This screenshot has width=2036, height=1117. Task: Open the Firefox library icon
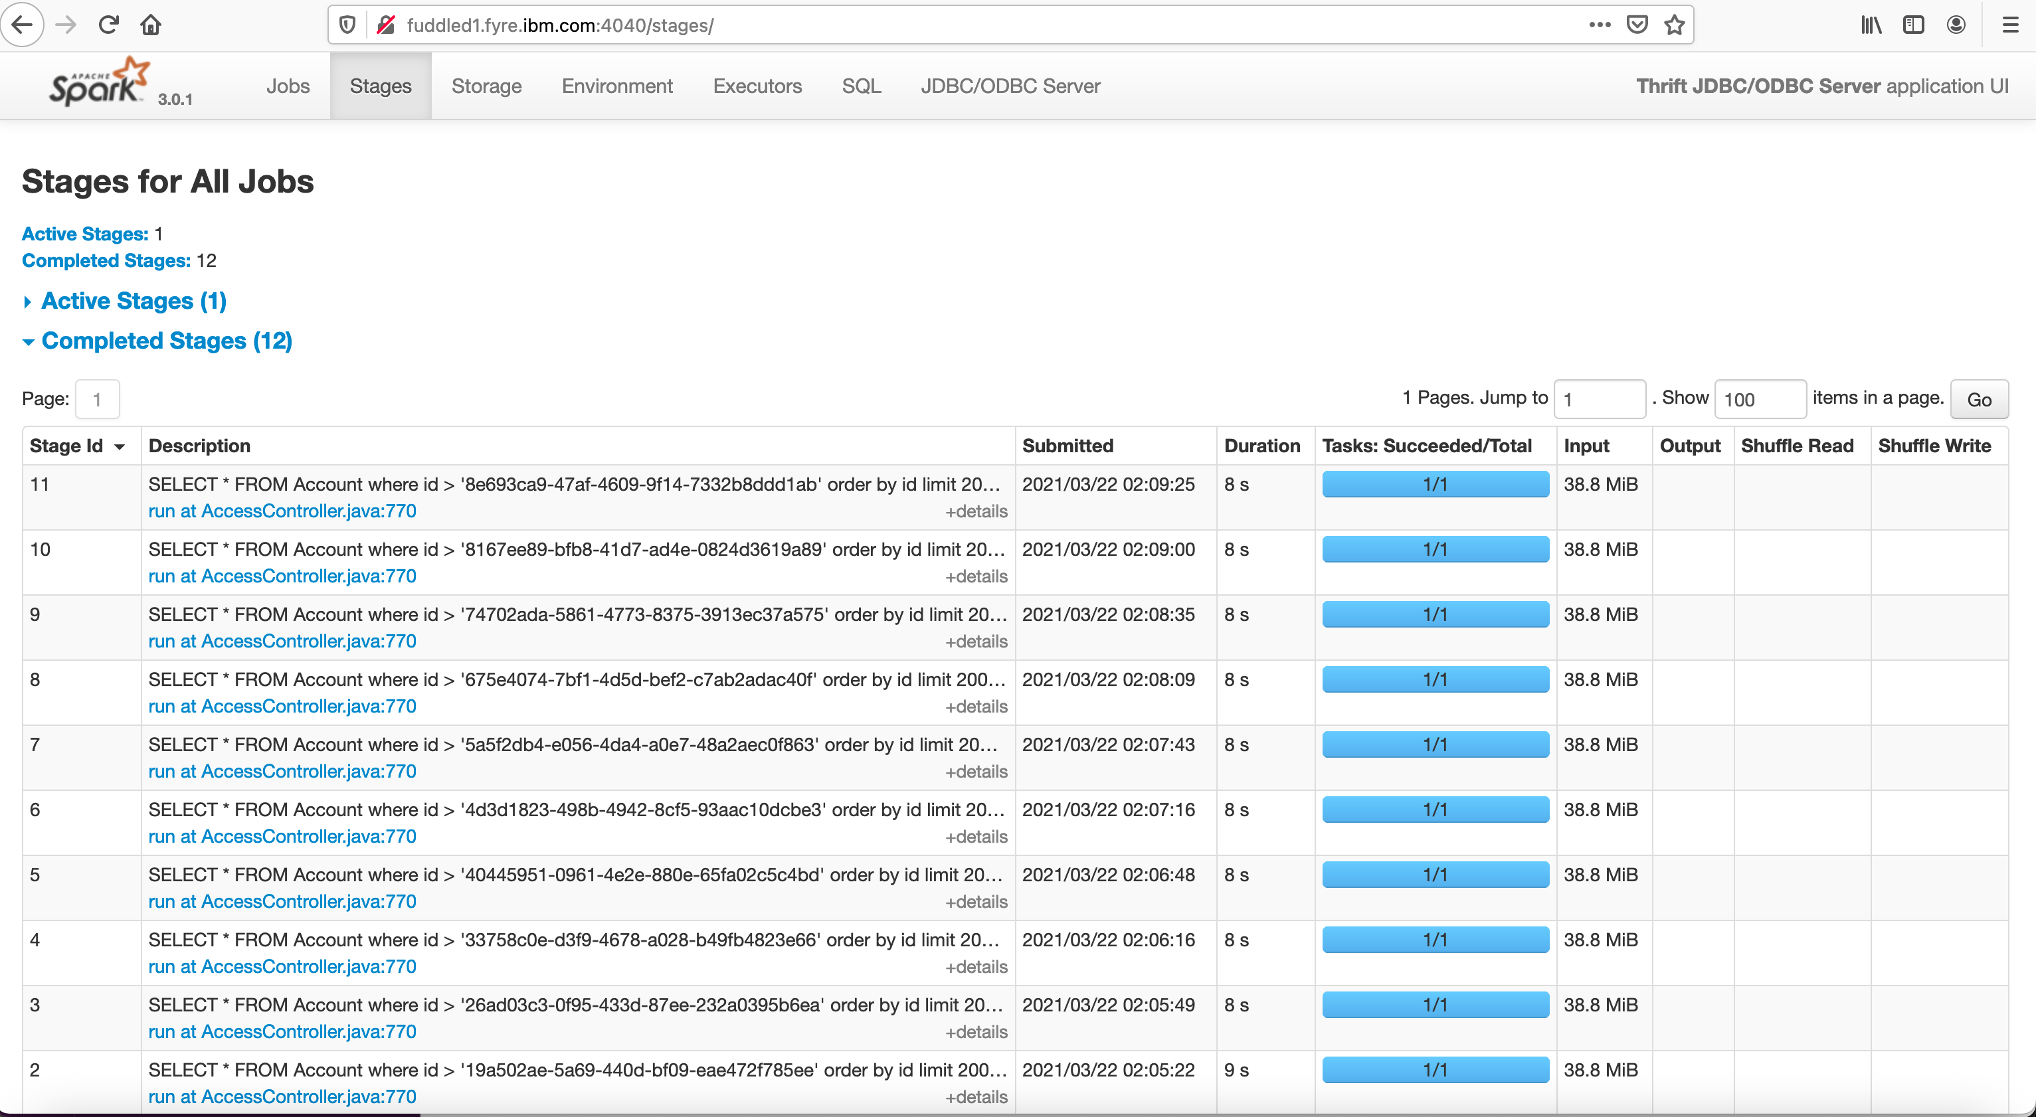click(x=1871, y=25)
